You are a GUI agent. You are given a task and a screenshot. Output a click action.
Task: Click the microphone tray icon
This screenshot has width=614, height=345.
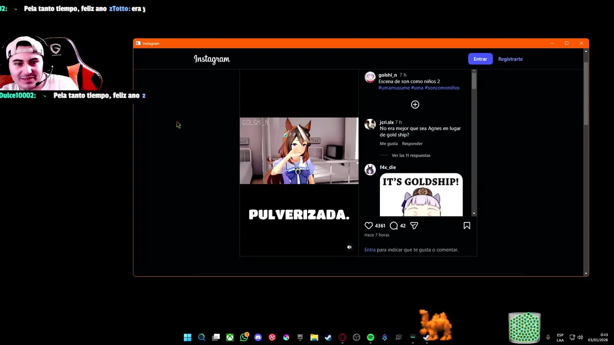pos(548,337)
